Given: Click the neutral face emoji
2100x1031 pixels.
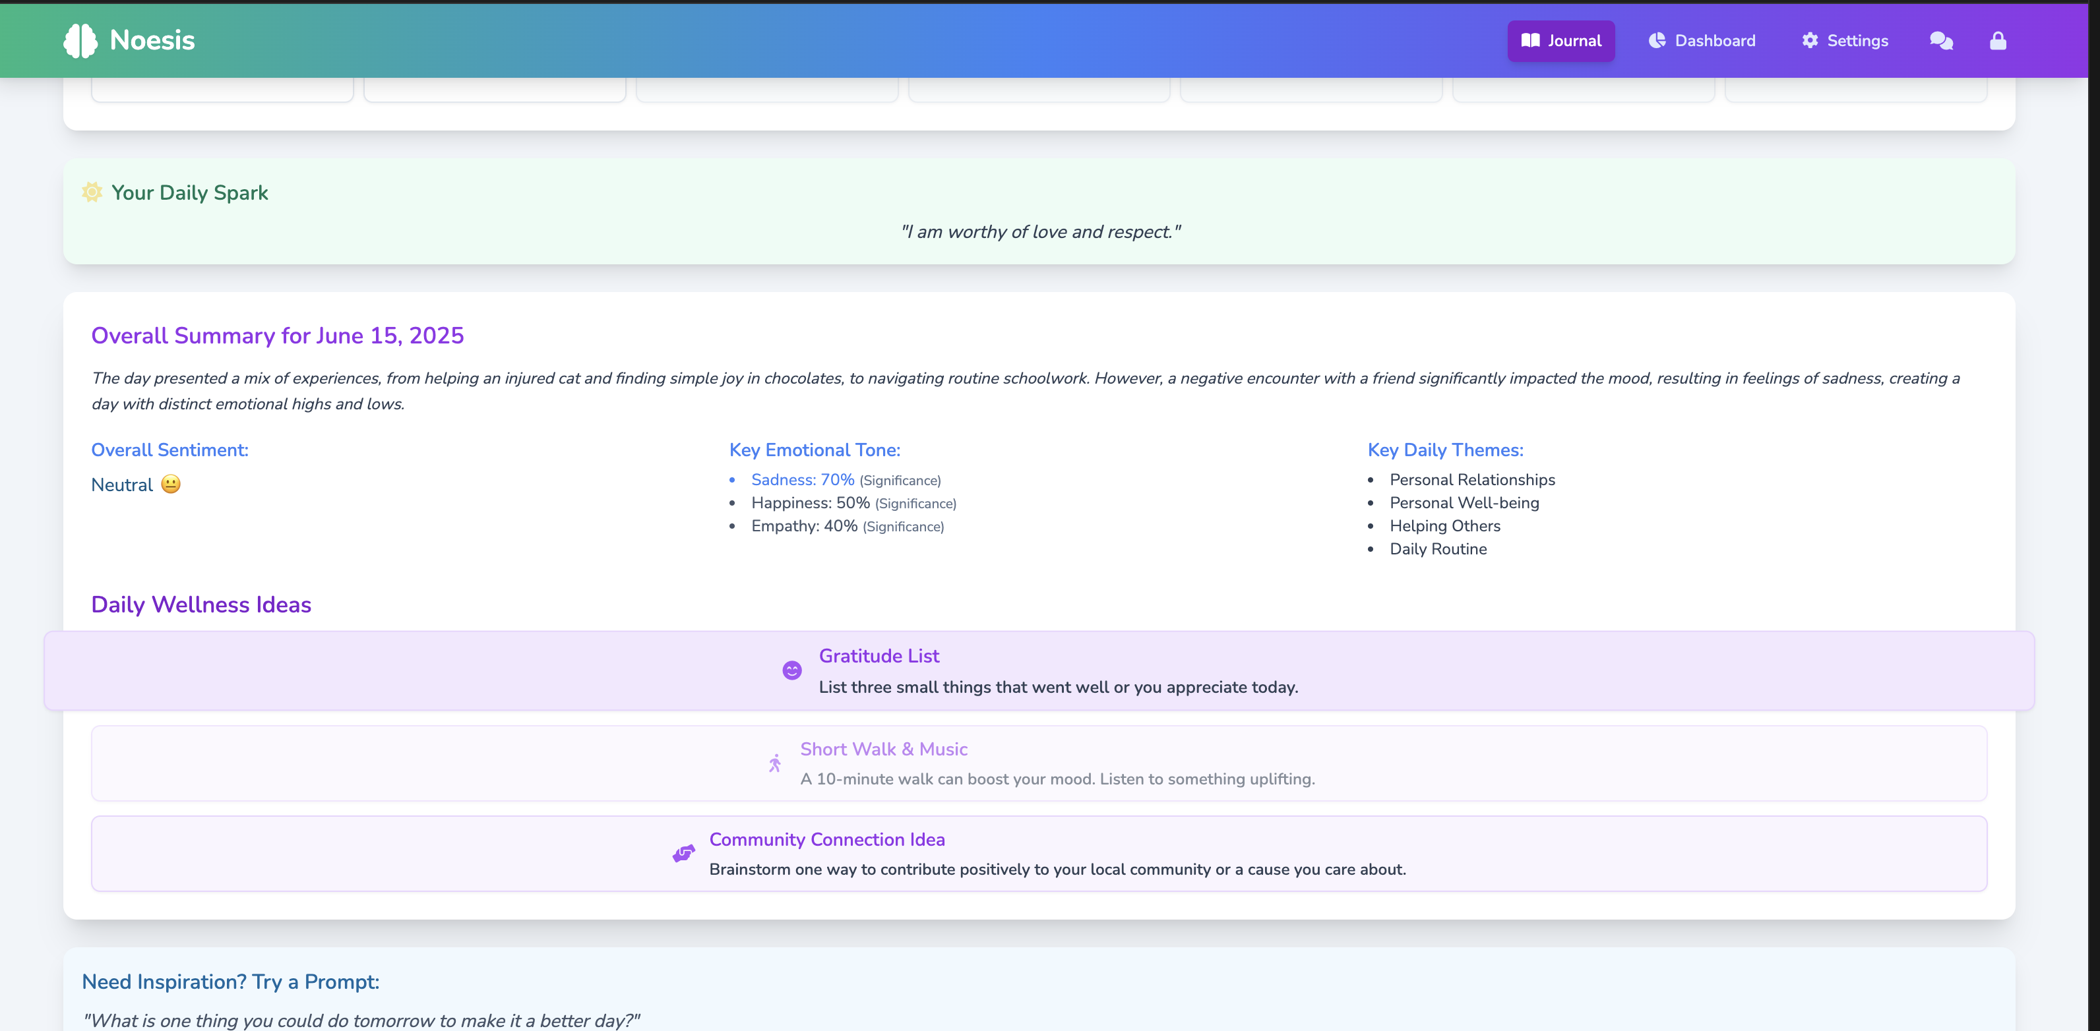Looking at the screenshot, I should (x=170, y=484).
